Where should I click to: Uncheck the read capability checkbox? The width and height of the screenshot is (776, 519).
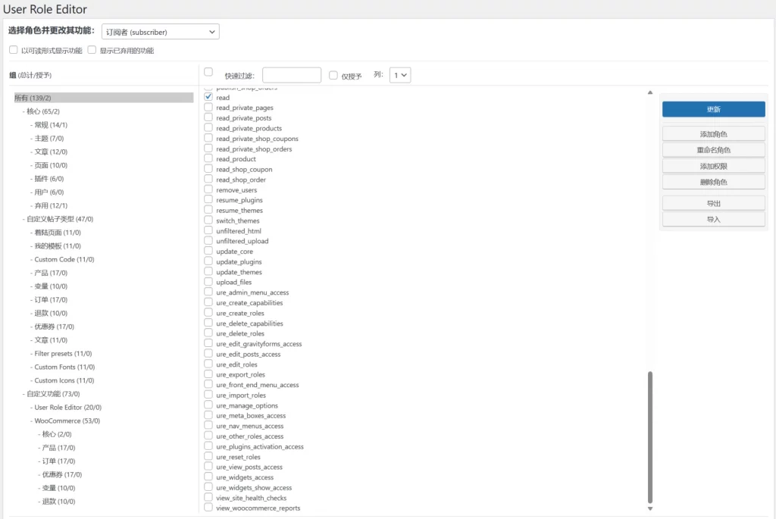point(208,98)
